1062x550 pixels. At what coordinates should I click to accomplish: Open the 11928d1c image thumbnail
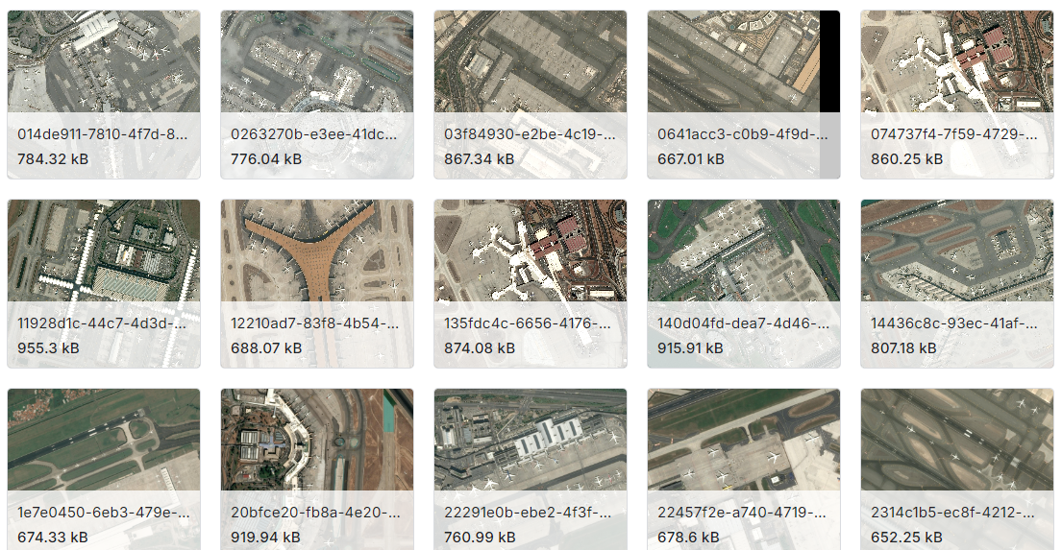(x=104, y=251)
